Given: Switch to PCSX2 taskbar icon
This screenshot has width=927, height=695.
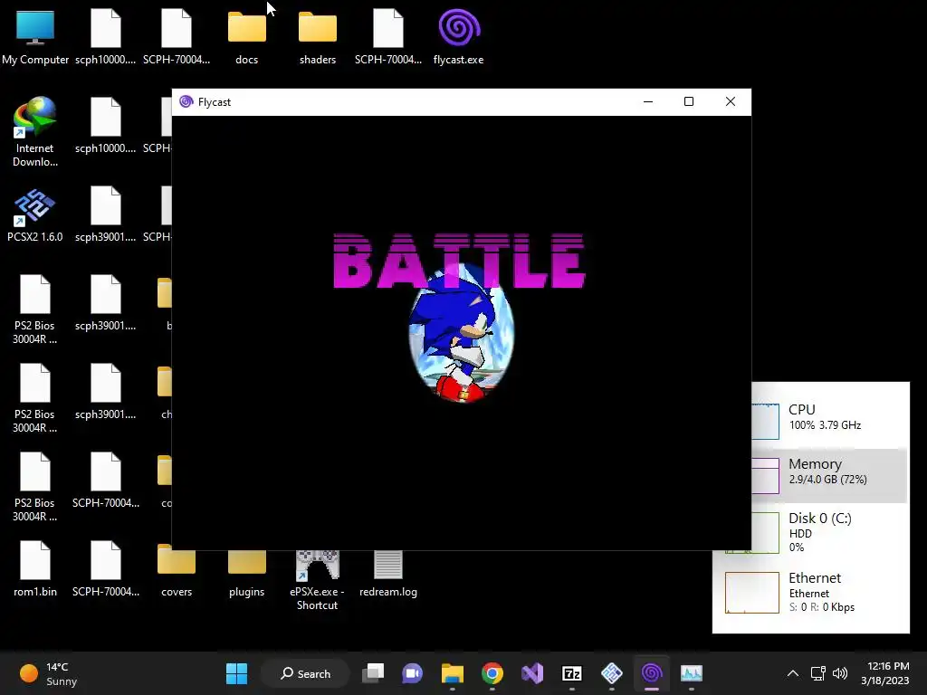Looking at the screenshot, I should pos(612,673).
